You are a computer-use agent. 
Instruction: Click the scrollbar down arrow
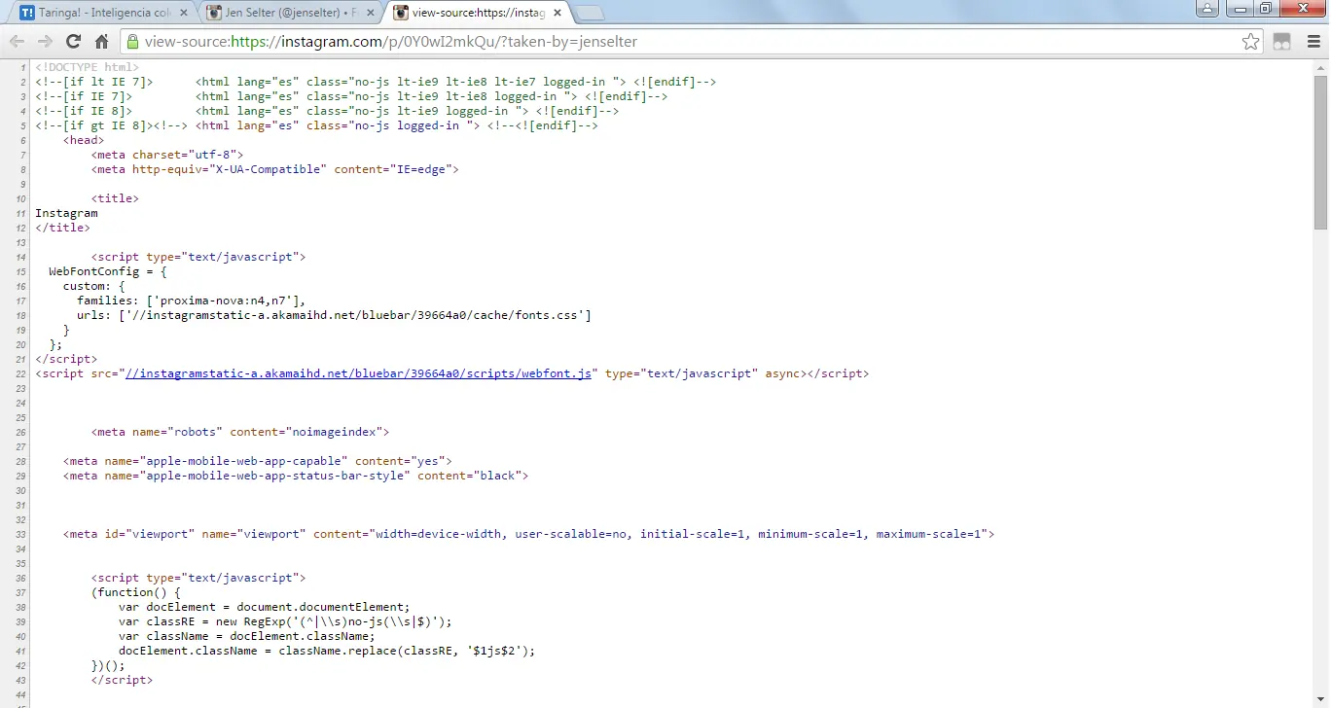click(1320, 700)
